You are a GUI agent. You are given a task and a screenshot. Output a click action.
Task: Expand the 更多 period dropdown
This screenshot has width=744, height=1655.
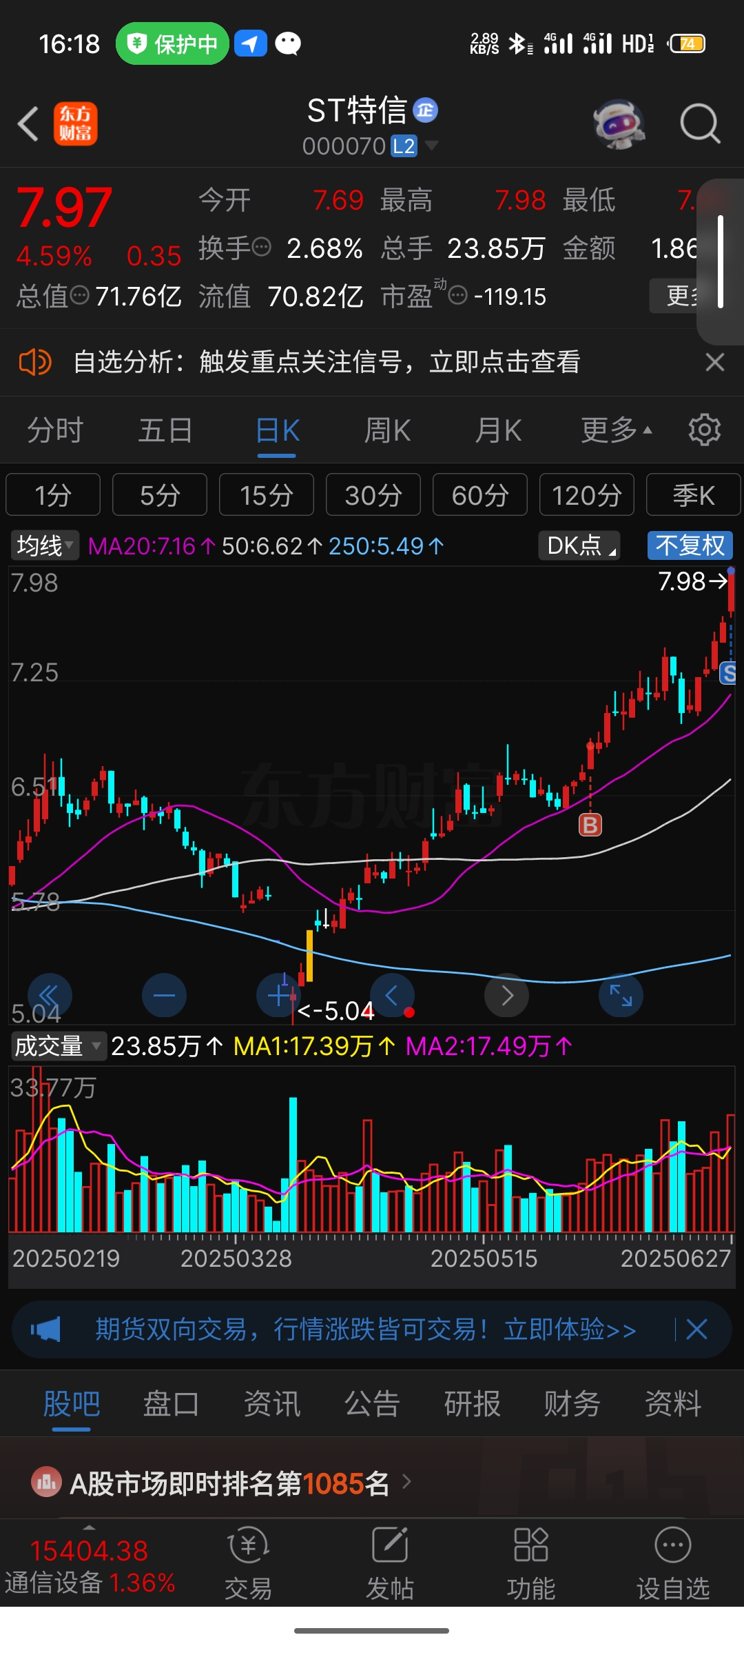pos(616,430)
